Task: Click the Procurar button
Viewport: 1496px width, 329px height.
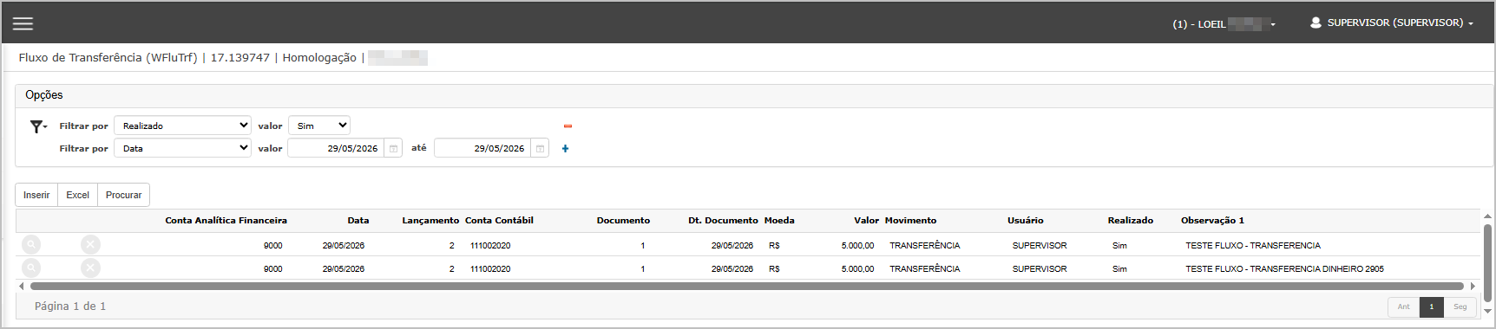Action: (x=123, y=195)
